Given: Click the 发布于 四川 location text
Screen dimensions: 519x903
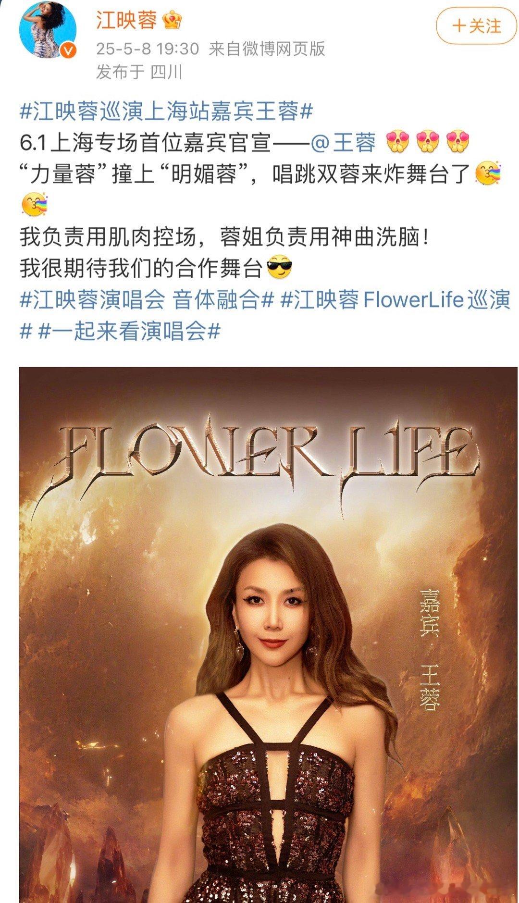Looking at the screenshot, I should point(139,72).
